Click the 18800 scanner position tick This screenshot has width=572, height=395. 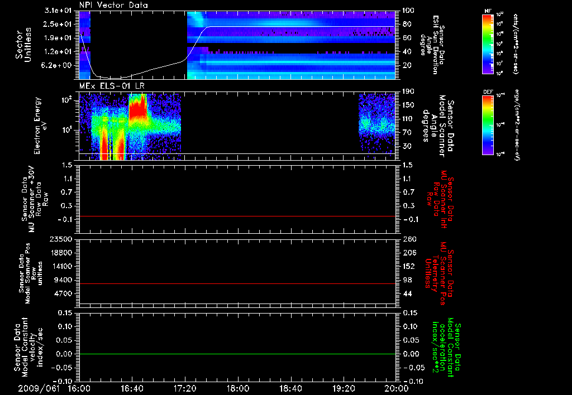click(61, 253)
